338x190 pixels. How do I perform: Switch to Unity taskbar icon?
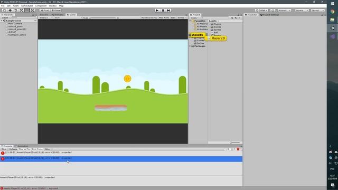(x=332, y=28)
